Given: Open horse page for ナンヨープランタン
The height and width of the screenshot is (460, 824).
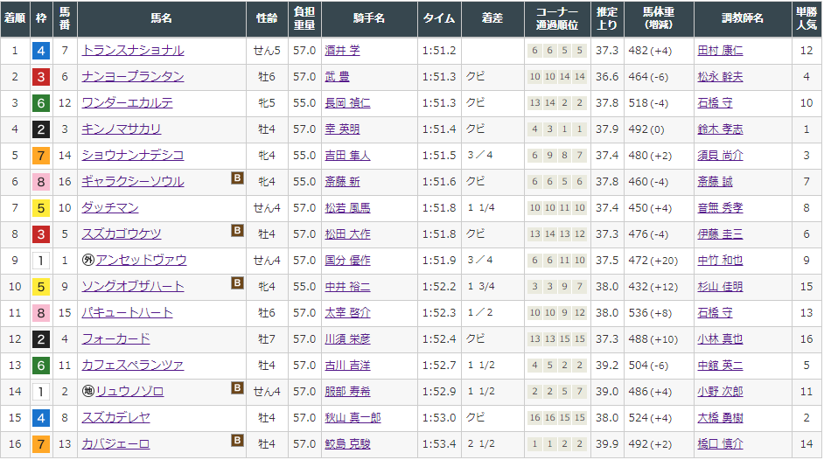Looking at the screenshot, I should 133,77.
